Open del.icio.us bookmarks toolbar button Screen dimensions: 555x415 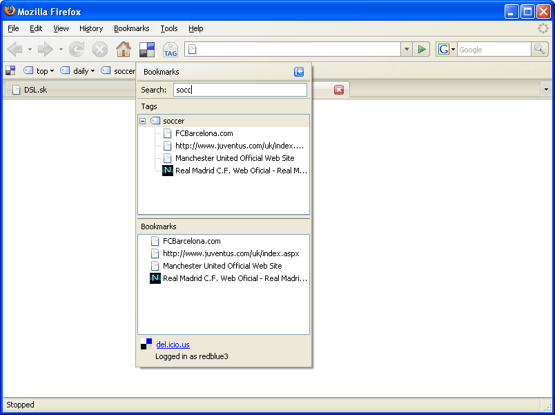pos(147,50)
